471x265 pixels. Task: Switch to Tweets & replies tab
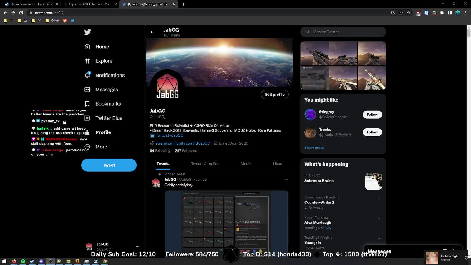tap(205, 164)
